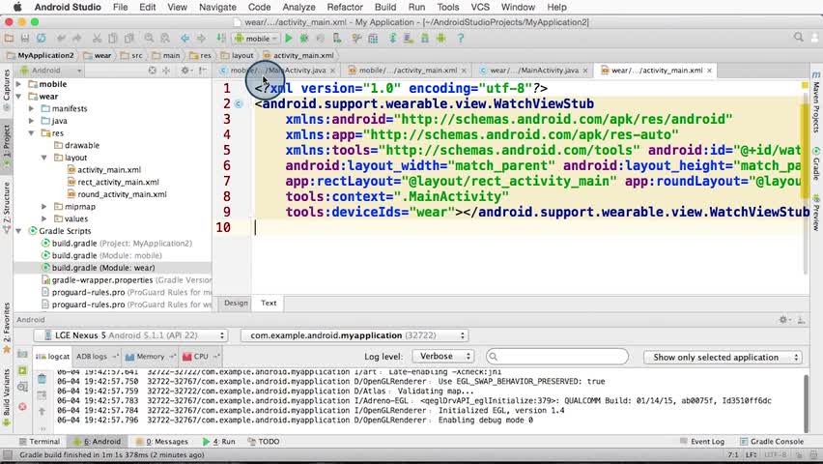The image size is (823, 464).
Task: Open the Android project view dropdown
Action: coord(50,71)
